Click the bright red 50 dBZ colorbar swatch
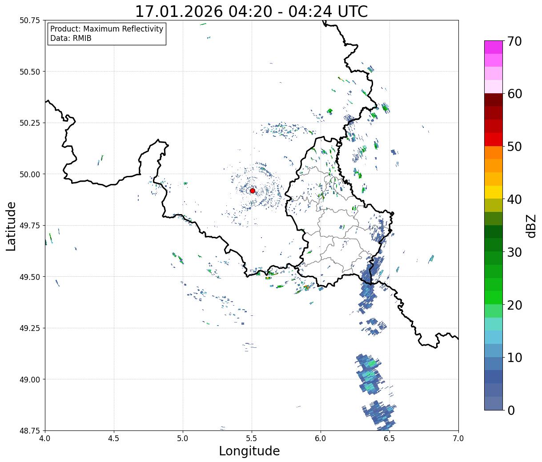542x462 pixels. 494,139
